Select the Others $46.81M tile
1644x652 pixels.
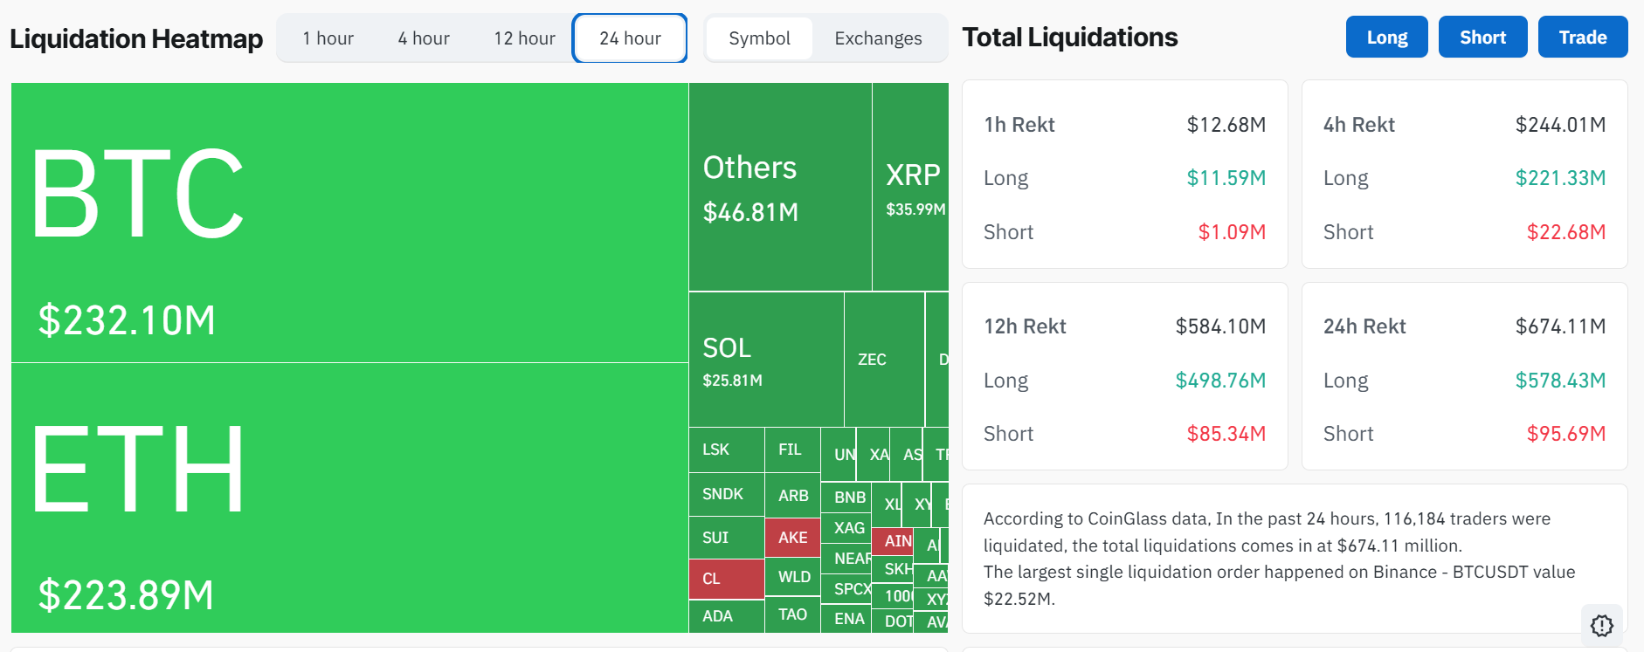tap(780, 187)
